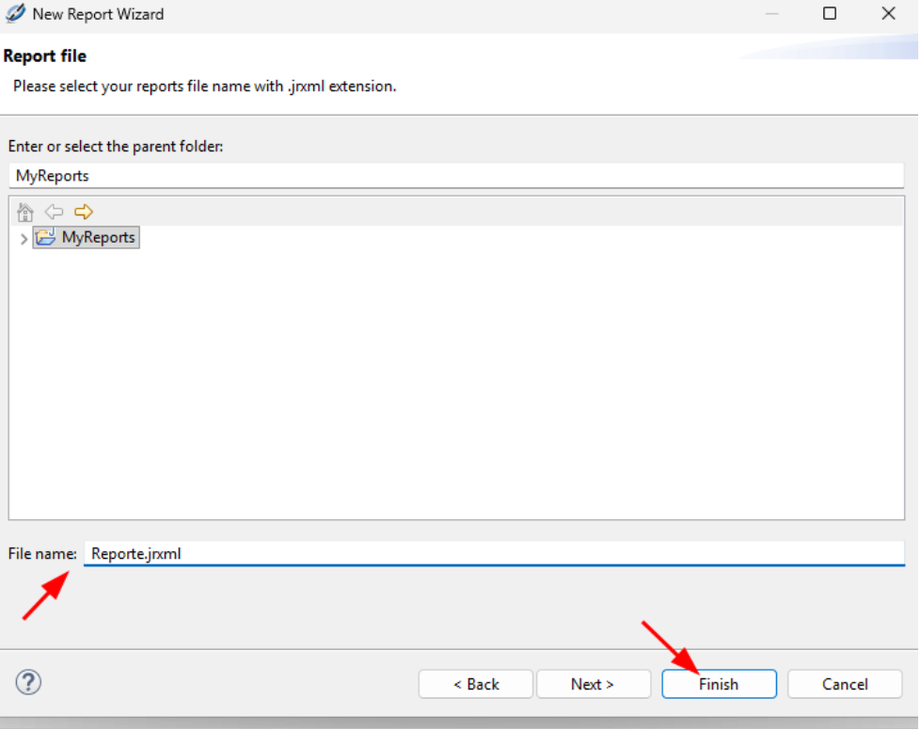Click the grey back arrow icon
Screen dimensions: 921x730
coord(55,213)
